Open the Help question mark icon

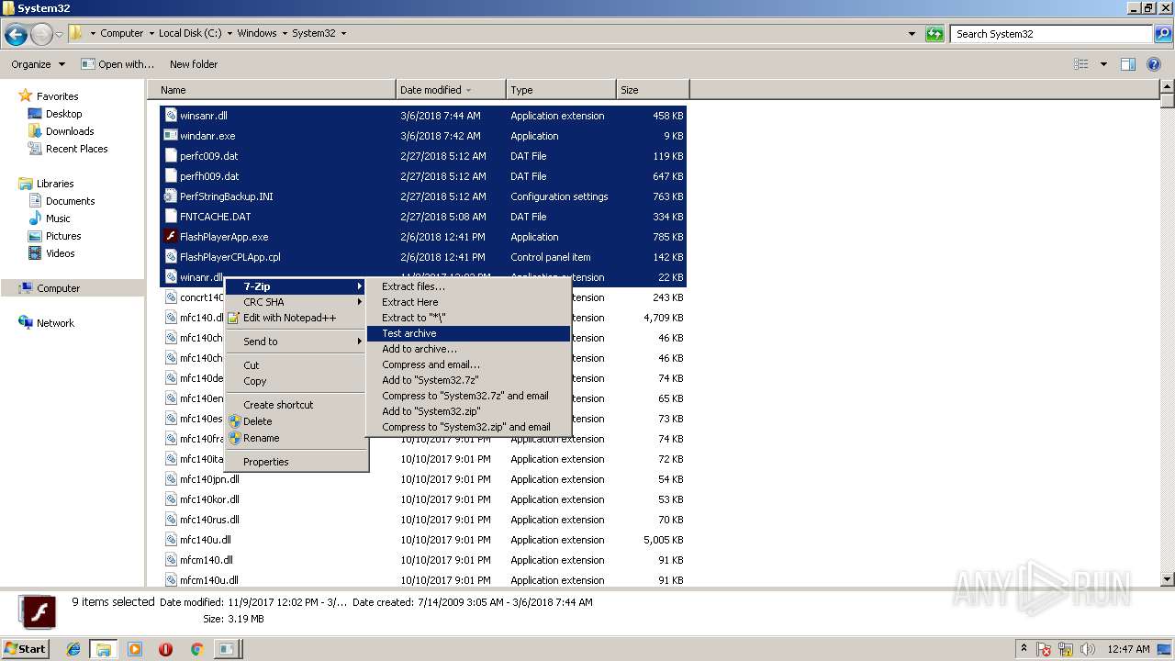[x=1155, y=64]
